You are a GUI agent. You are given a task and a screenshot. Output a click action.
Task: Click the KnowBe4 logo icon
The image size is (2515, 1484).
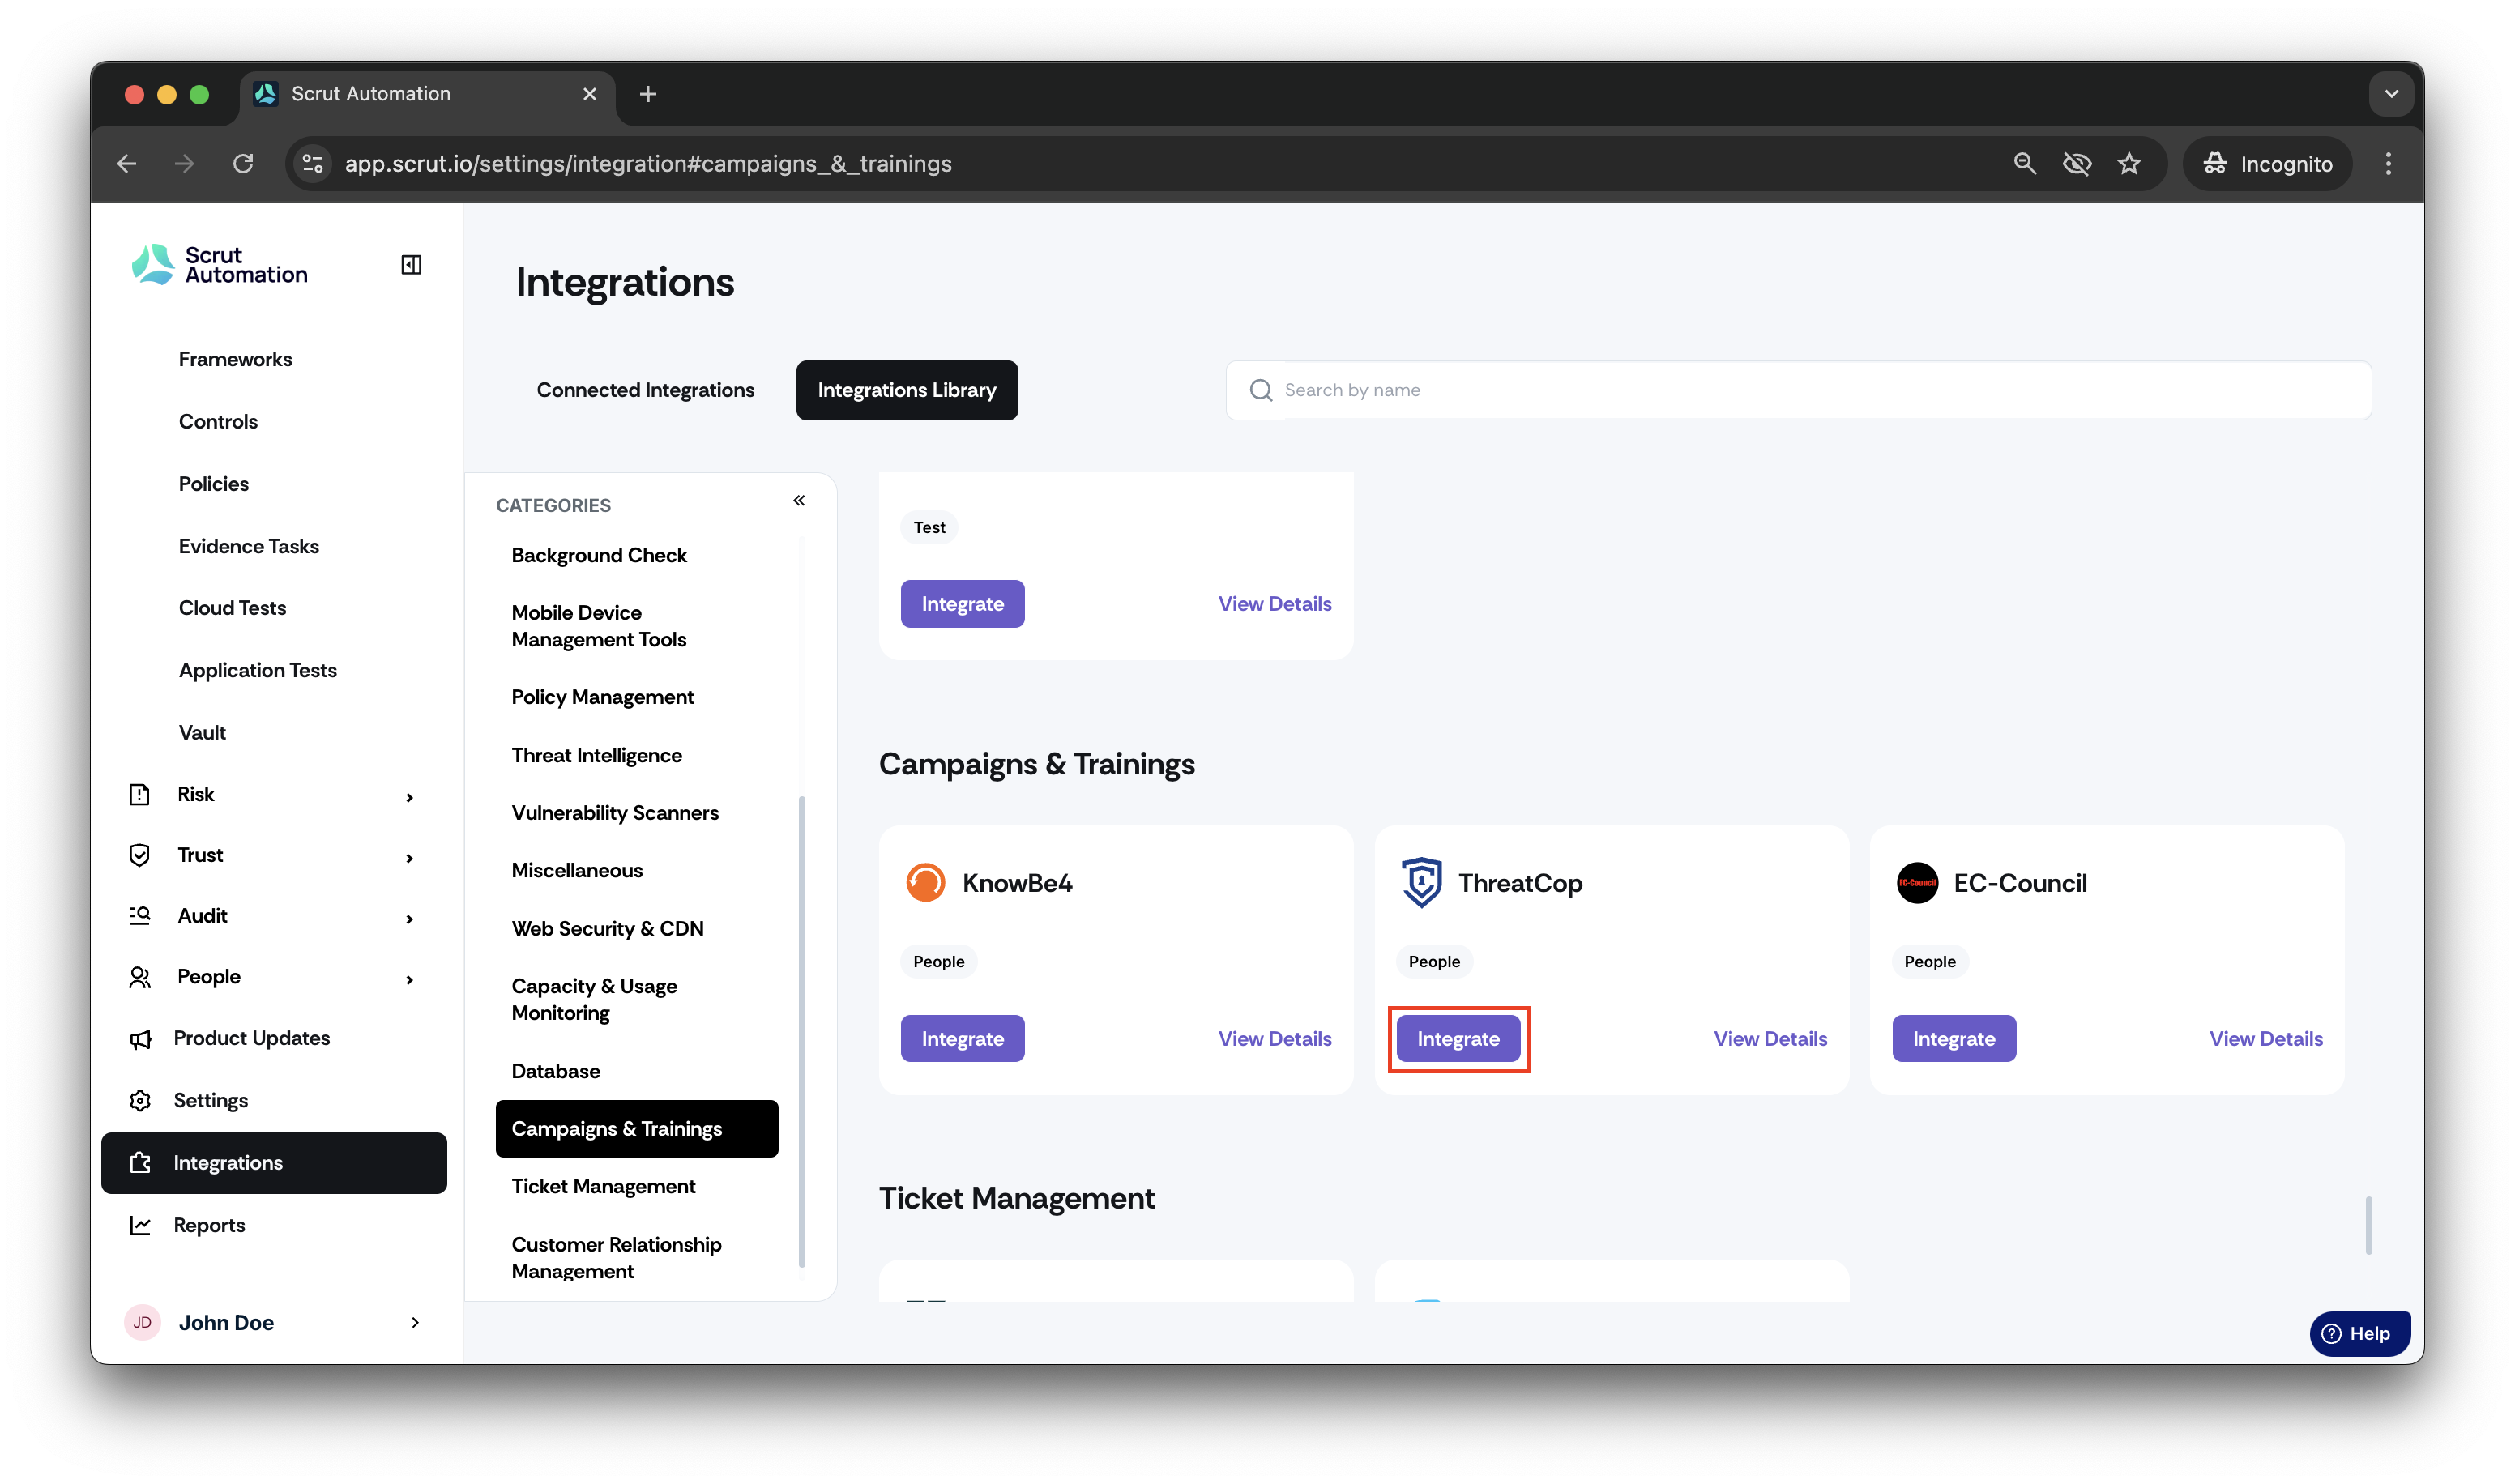click(925, 883)
